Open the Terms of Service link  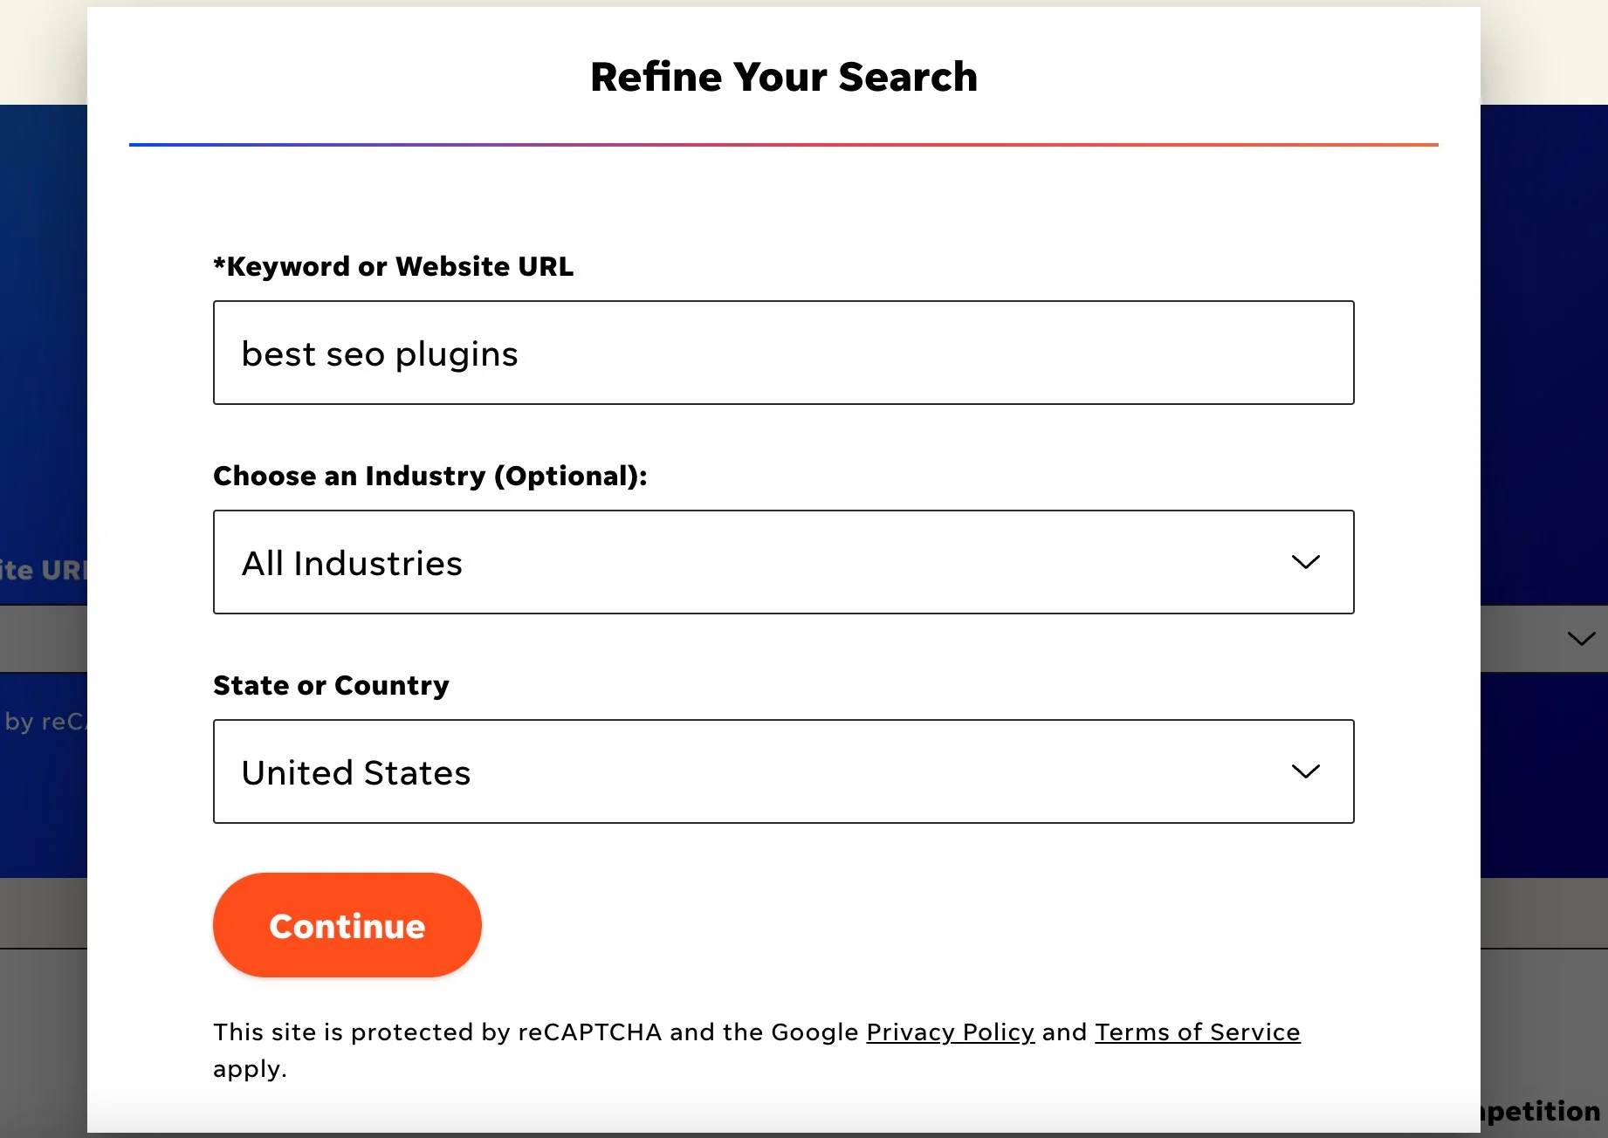point(1197,1032)
